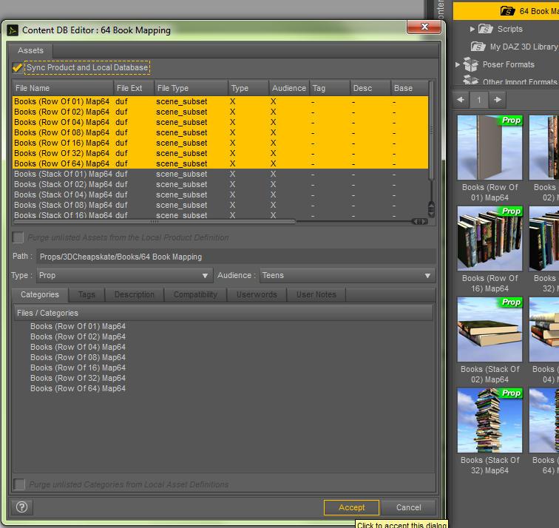
Task: Select row Books (Stack Of 01) Map64 in table
Action: coord(220,174)
